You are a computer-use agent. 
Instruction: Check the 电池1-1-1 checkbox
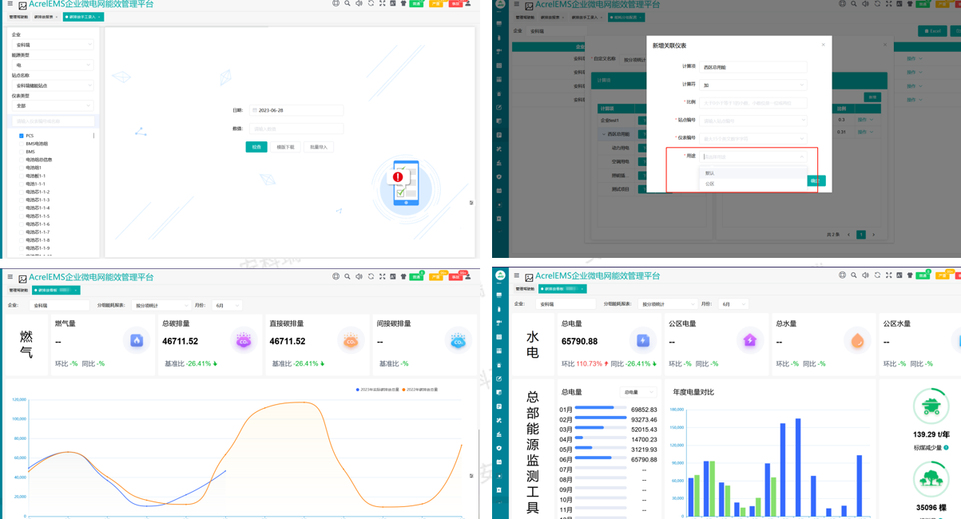(x=21, y=184)
